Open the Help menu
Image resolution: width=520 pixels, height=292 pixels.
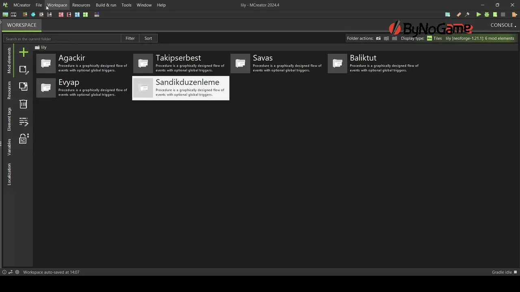coord(161,5)
